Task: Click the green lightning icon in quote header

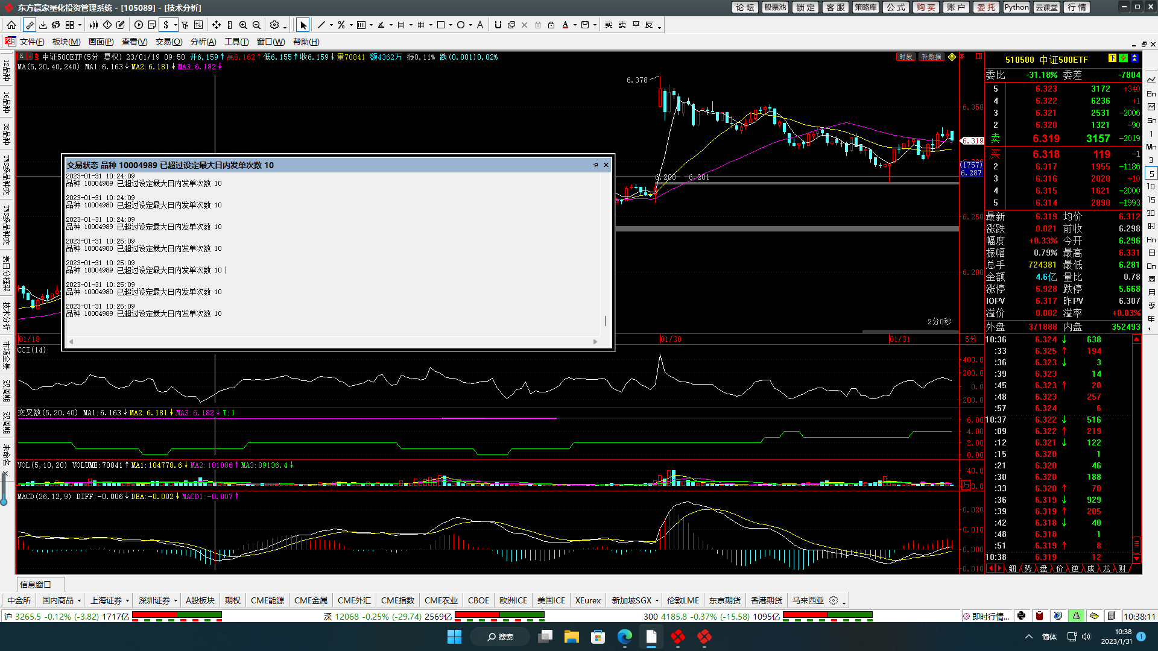Action: click(1123, 58)
